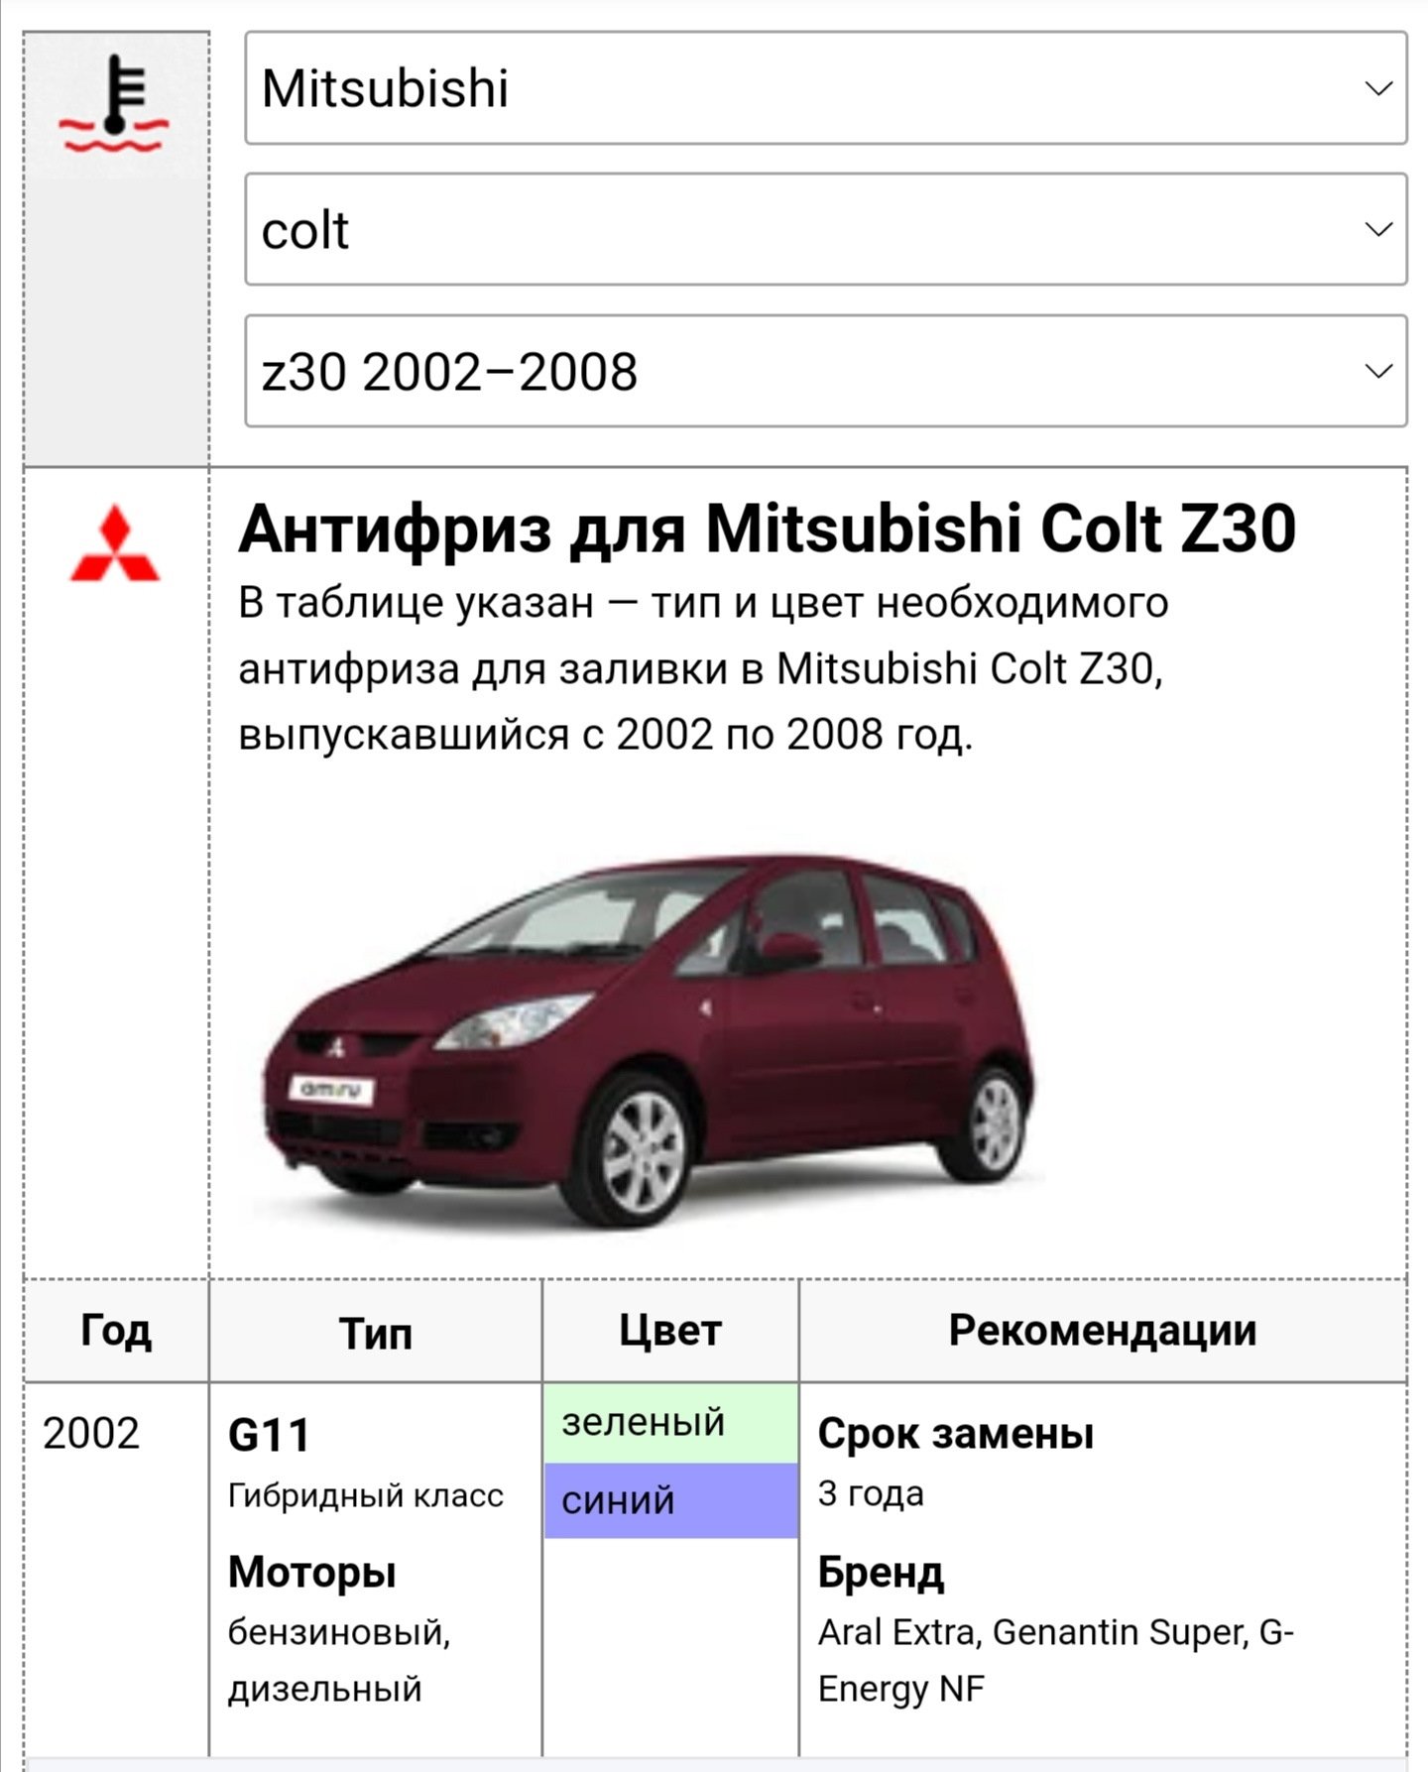Screen dimensions: 1428x1772
Task: Click the 'Рекомендации' column header
Action: (x=1102, y=1331)
